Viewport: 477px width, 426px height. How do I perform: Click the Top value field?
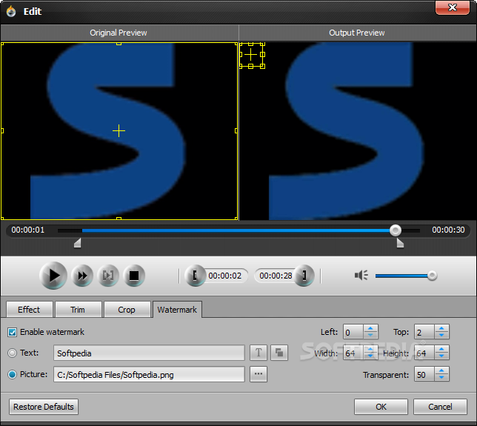pos(424,332)
